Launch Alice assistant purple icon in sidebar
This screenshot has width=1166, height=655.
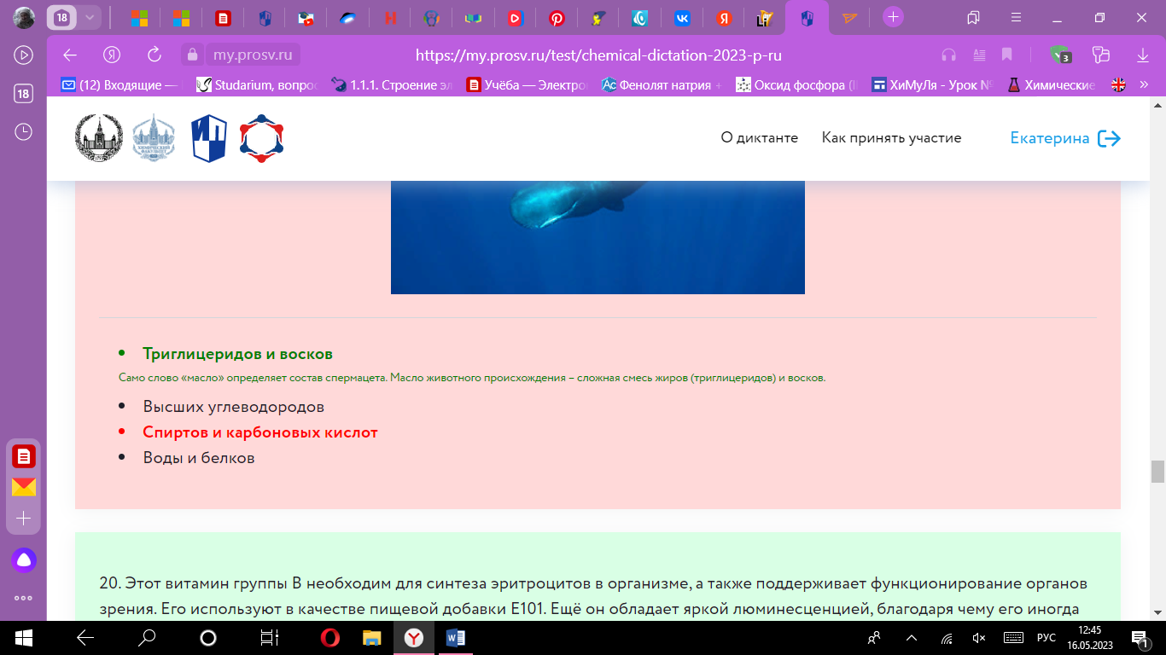[x=24, y=560]
